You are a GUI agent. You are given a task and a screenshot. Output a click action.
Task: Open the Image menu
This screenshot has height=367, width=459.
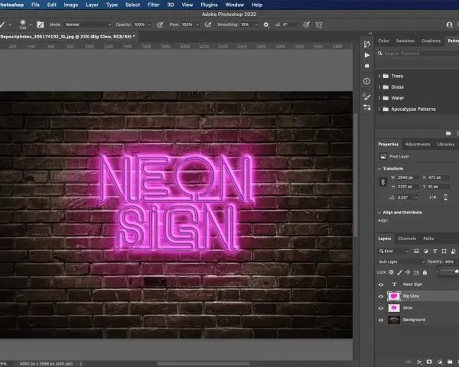point(71,5)
